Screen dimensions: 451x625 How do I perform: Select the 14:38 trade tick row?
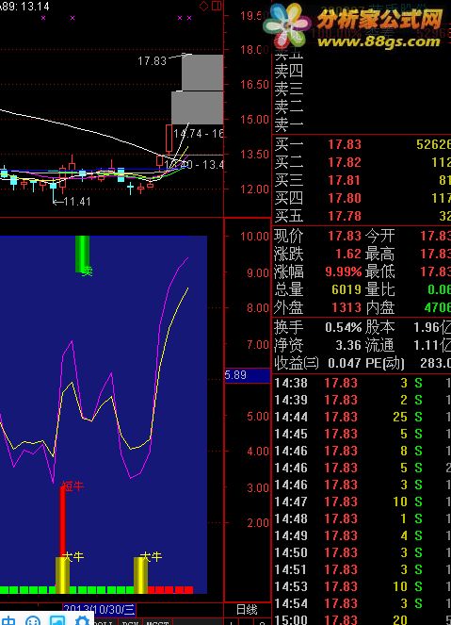click(x=362, y=383)
